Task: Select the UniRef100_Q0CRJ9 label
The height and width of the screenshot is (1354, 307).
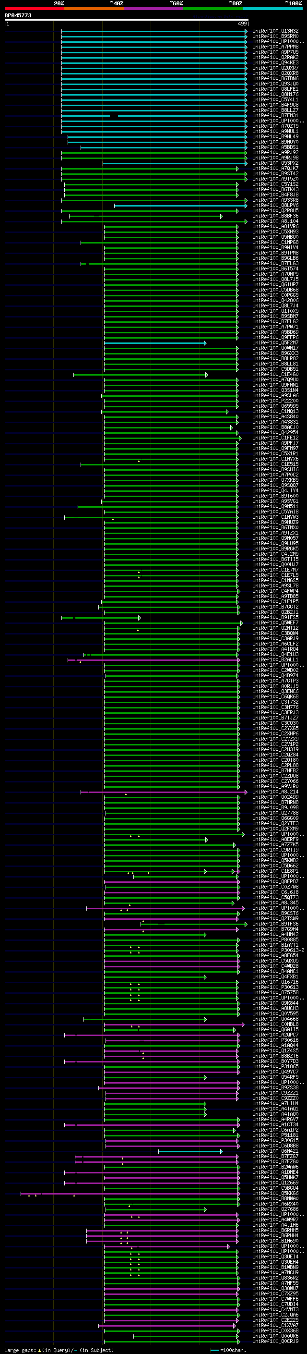Action: [x=275, y=1341]
